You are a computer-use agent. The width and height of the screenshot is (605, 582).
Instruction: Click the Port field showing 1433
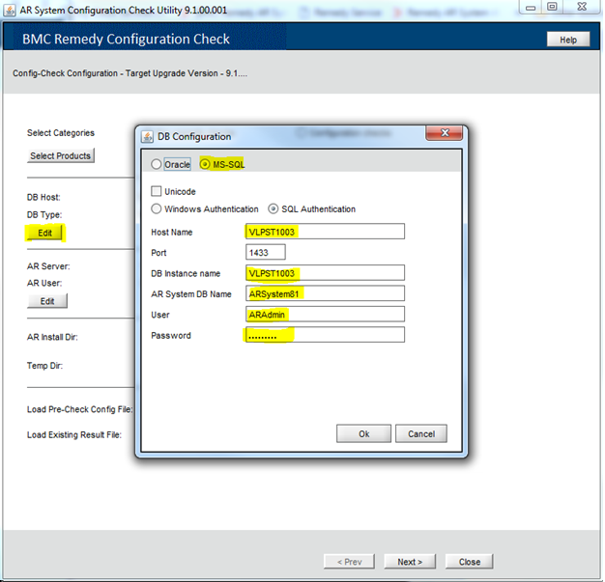pyautogui.click(x=266, y=253)
